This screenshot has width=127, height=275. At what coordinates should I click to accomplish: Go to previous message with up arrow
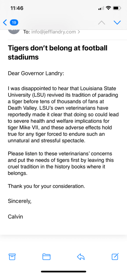102,23
